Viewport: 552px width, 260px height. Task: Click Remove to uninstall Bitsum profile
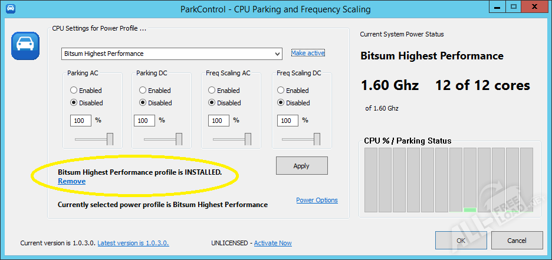(x=71, y=181)
